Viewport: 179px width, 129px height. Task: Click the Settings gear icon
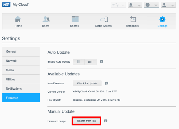click(x=162, y=19)
